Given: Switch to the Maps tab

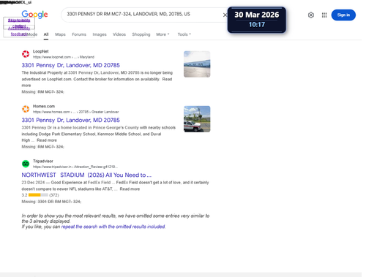Looking at the screenshot, I should (60, 34).
